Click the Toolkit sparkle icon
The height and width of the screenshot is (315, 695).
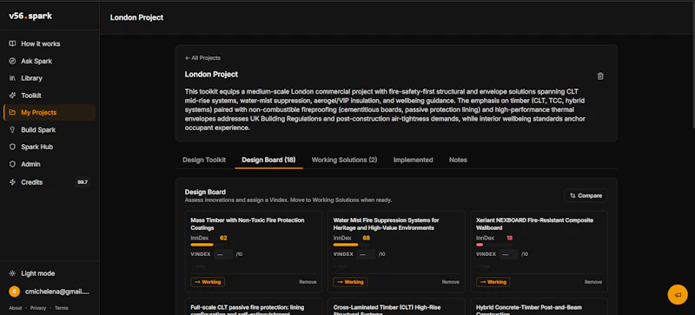tap(12, 95)
